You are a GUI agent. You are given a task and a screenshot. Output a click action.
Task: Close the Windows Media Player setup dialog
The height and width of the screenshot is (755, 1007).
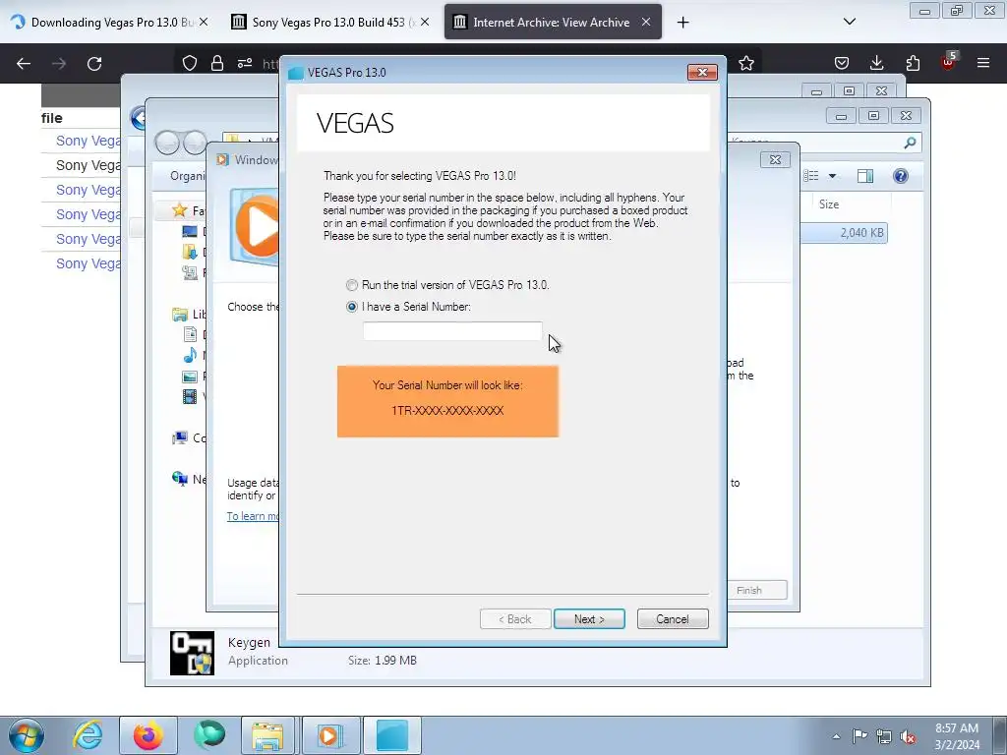tap(775, 159)
